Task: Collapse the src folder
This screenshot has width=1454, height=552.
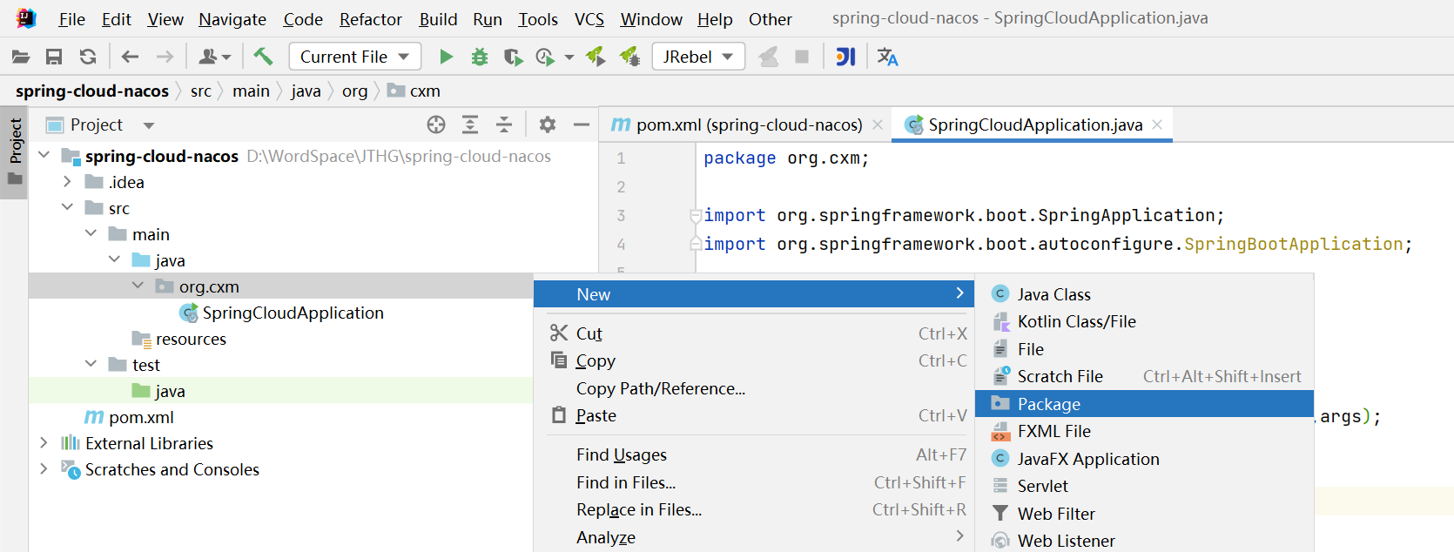Action: pos(67,207)
